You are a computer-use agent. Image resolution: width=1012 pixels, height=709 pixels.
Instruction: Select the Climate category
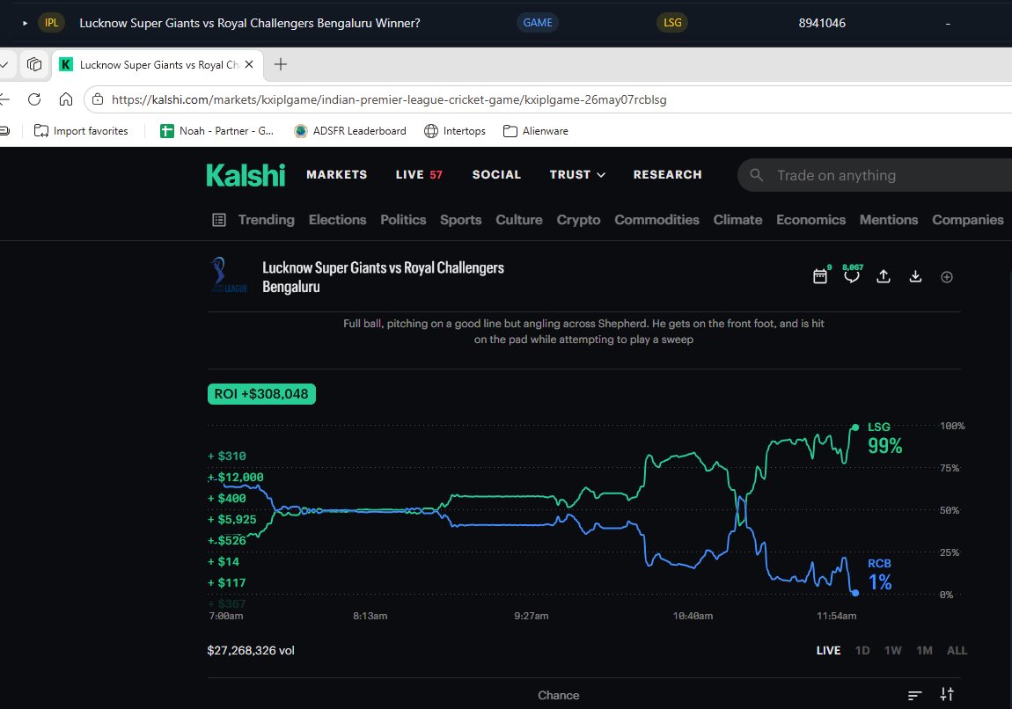tap(737, 220)
